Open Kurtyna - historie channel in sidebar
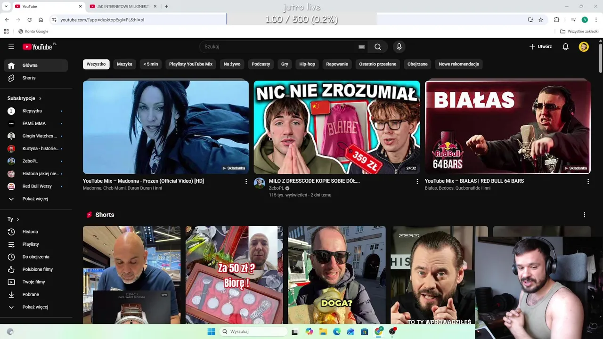 pos(36,148)
